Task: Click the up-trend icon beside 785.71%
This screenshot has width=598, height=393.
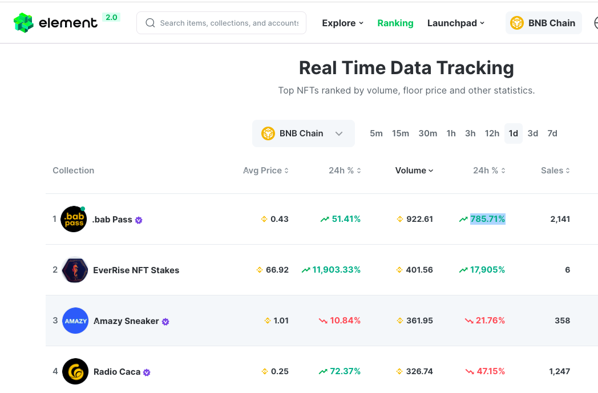Action: pos(463,219)
